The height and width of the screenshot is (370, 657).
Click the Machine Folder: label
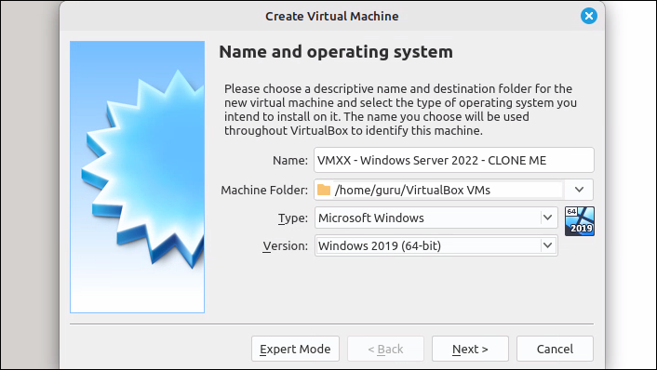point(264,190)
